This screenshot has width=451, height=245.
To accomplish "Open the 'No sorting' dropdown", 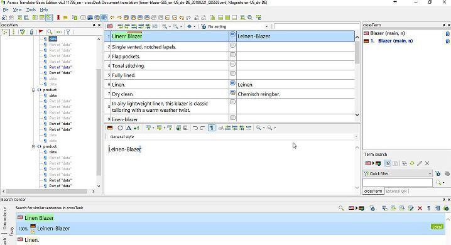I will coord(266,26).
